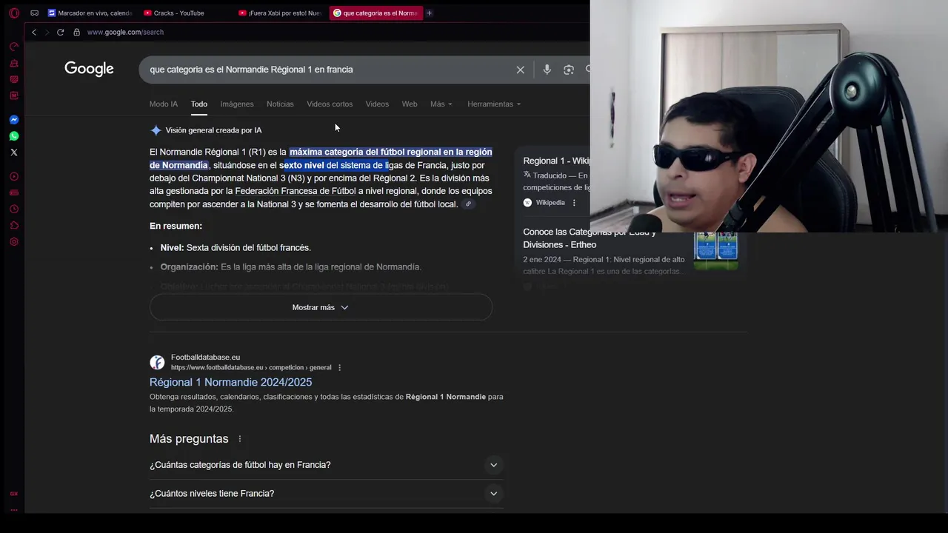Switch to Videos tab
948x533 pixels.
[377, 104]
